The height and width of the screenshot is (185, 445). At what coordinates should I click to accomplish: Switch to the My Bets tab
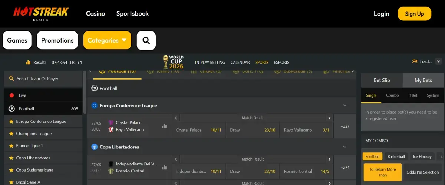[423, 80]
